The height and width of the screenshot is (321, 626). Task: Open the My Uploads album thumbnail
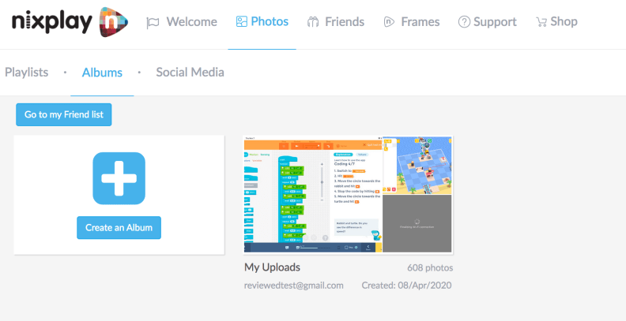point(348,194)
